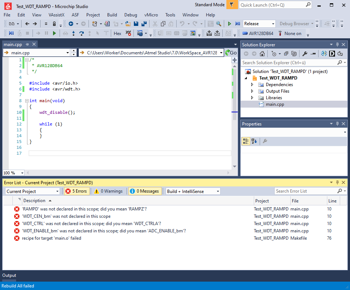
Task: Click the Step Into icon
Action: [x=74, y=34]
